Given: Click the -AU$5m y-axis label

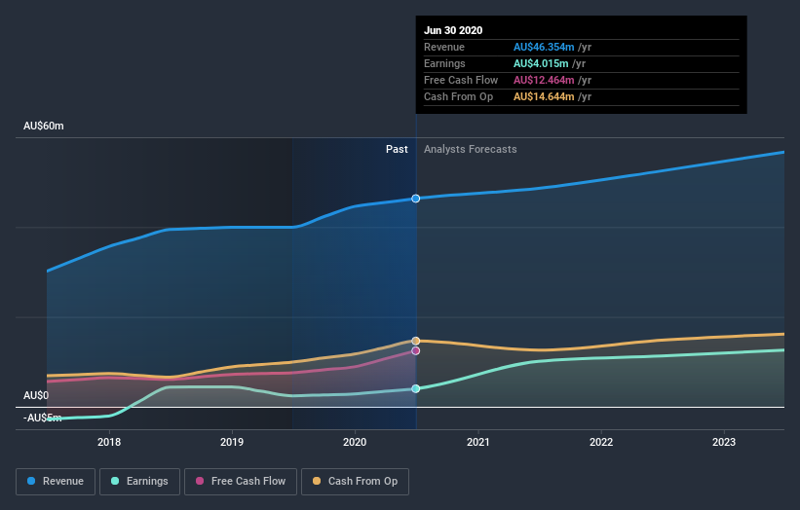Looking at the screenshot, I should coord(43,418).
